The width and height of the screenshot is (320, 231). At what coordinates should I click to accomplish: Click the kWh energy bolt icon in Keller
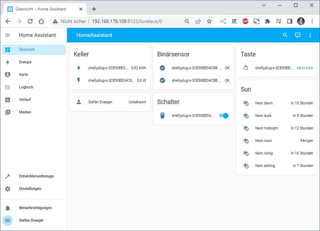[x=79, y=68]
